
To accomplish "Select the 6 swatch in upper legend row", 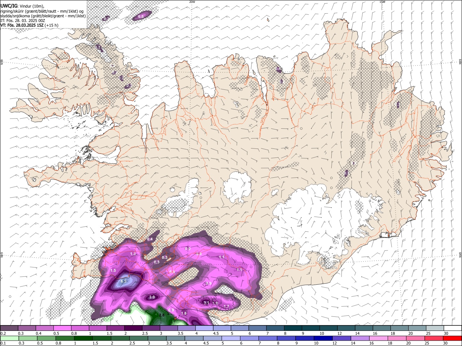I will point(258,328).
